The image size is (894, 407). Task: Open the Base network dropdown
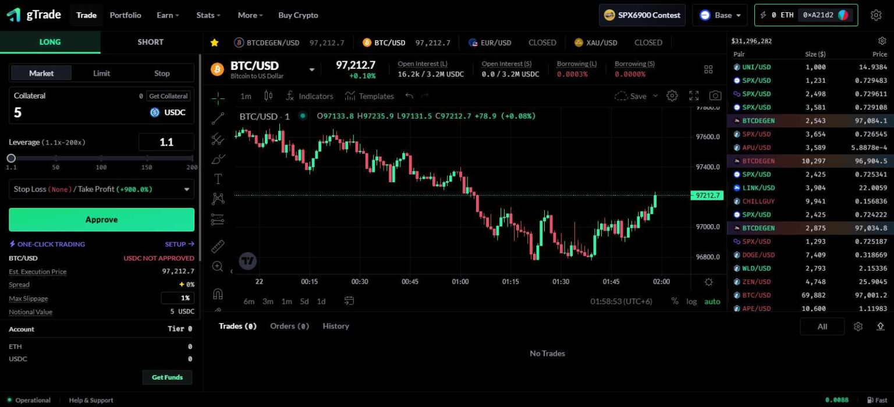[x=720, y=15]
